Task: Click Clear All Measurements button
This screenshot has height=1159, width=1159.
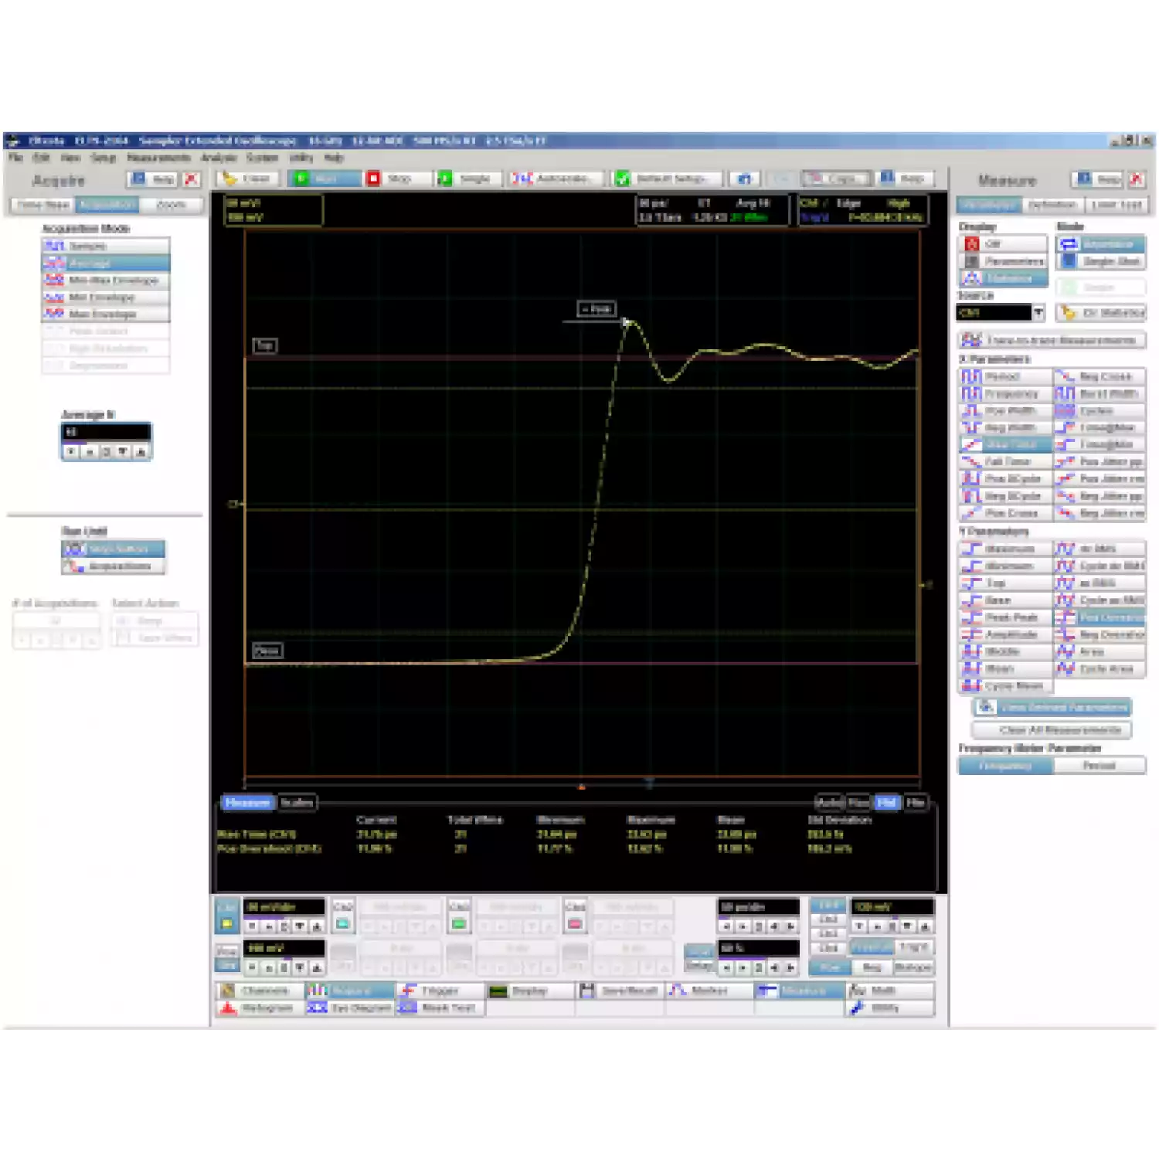Action: (x=1052, y=729)
